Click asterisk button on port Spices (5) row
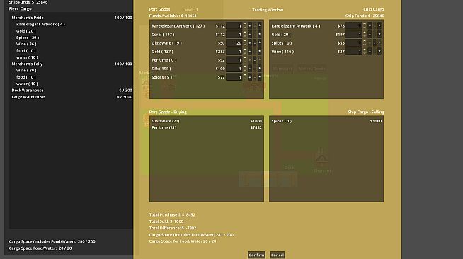463x259 pixels. (x=260, y=77)
